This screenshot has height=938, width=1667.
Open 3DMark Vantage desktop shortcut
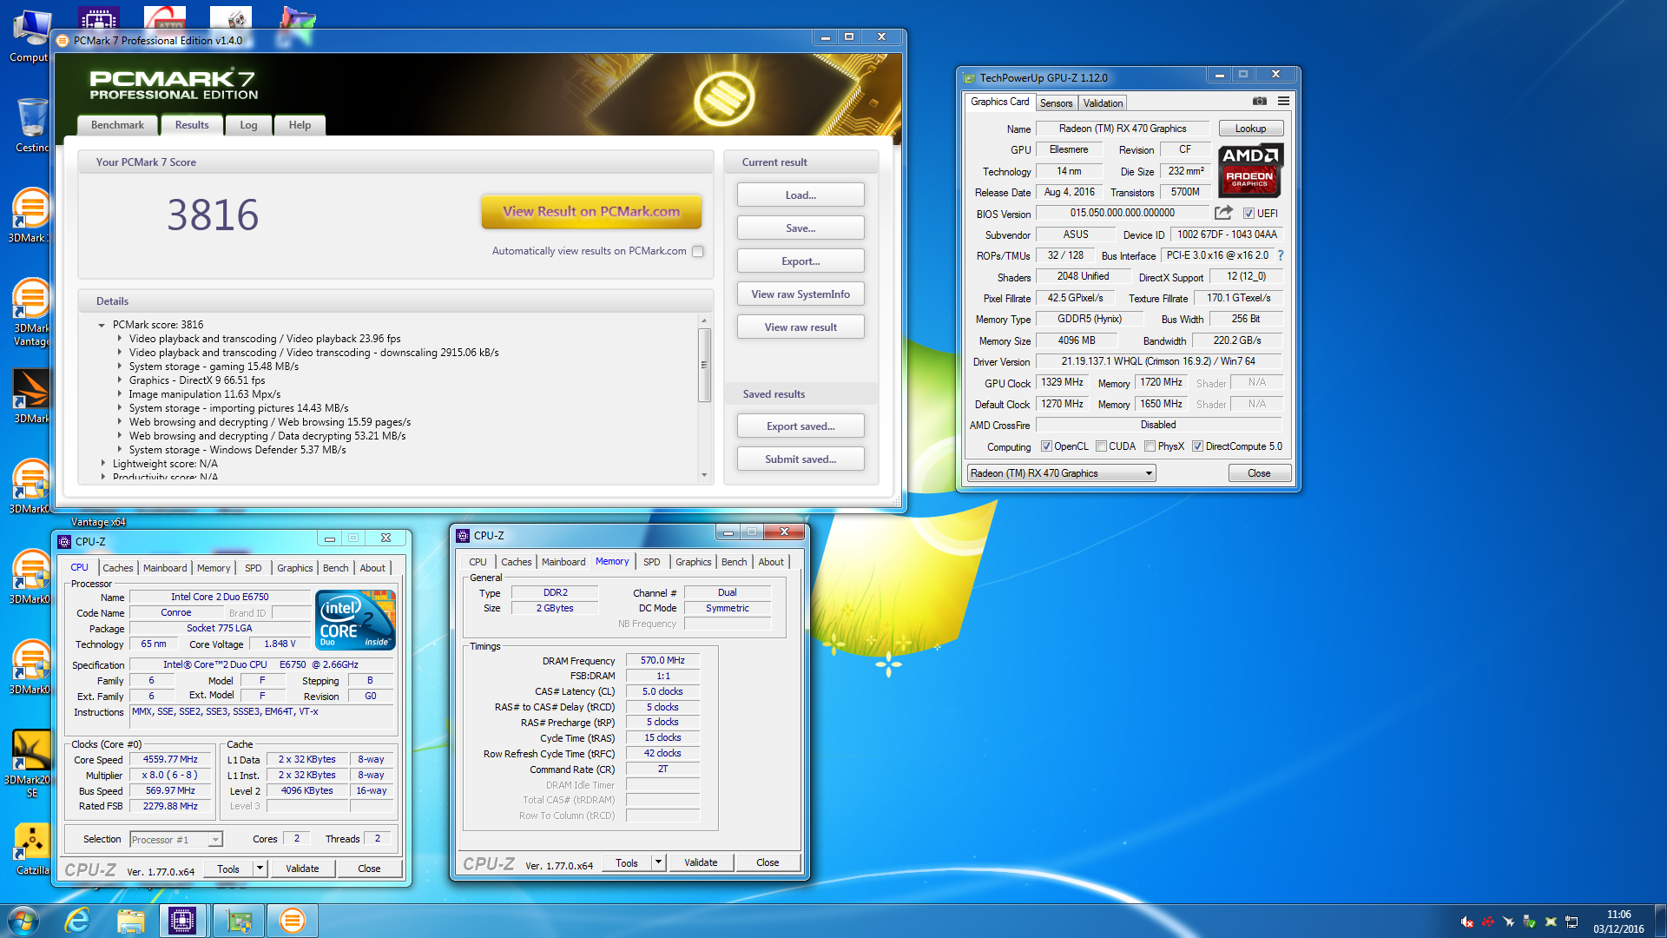[30, 313]
